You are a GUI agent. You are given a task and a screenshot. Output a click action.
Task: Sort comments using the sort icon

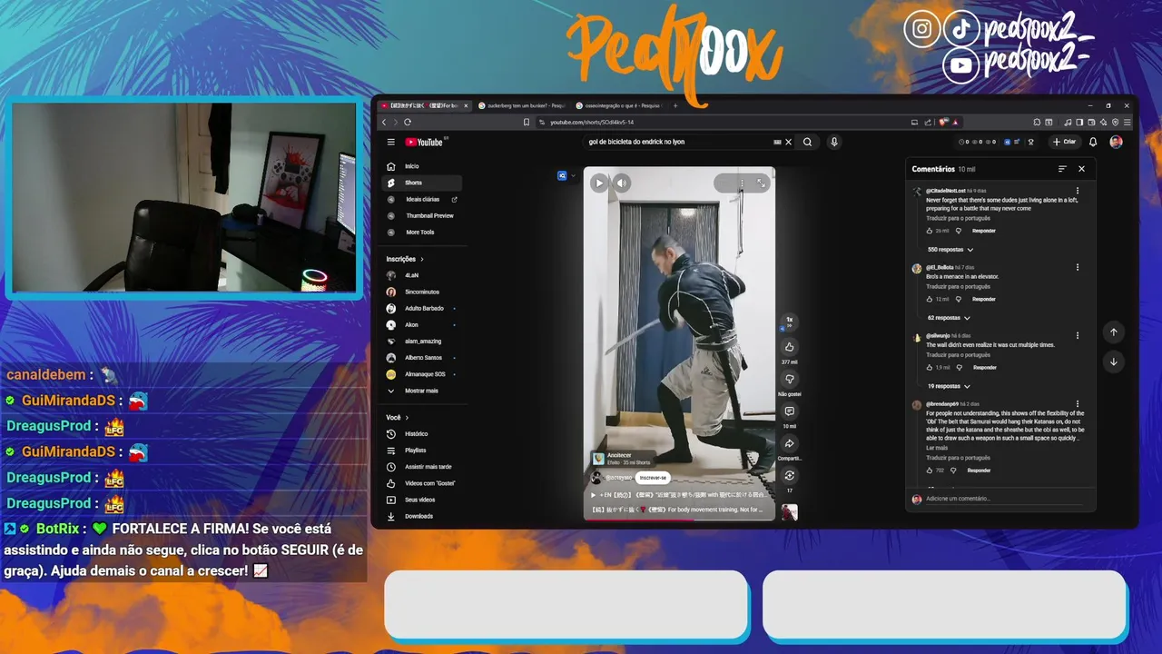[1062, 169]
